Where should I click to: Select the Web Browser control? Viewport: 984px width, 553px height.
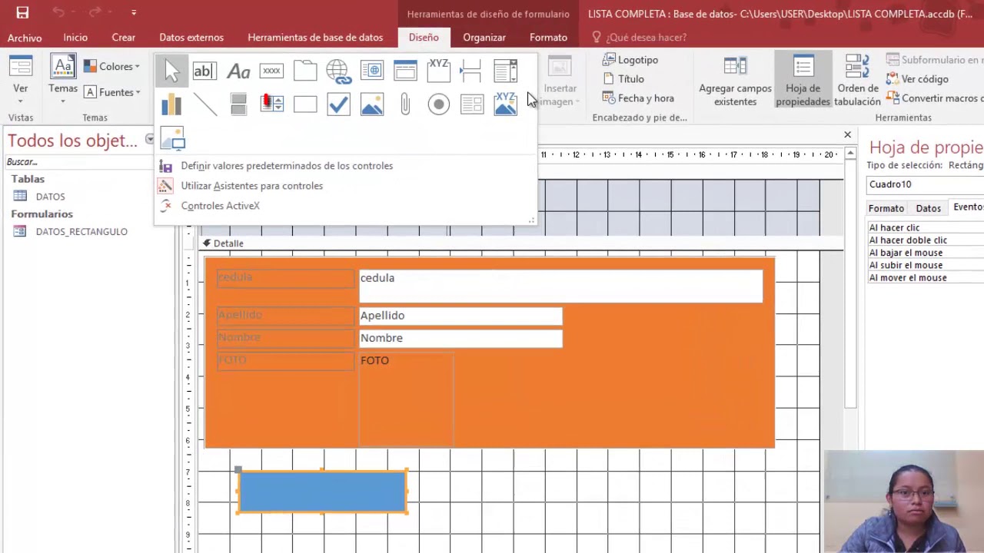click(x=372, y=71)
